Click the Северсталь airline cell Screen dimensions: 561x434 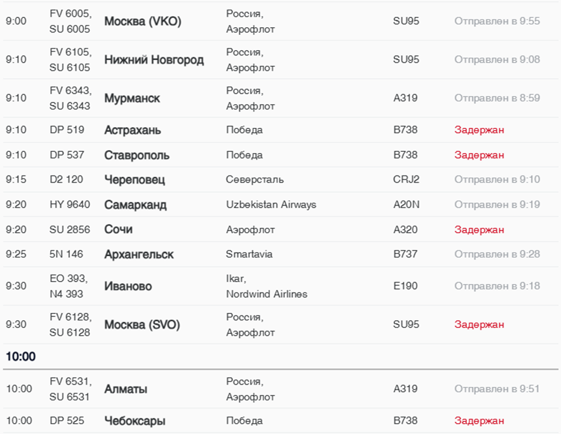[x=255, y=180]
